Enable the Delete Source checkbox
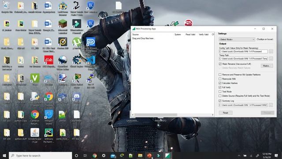The image size is (282, 159). click(x=220, y=96)
